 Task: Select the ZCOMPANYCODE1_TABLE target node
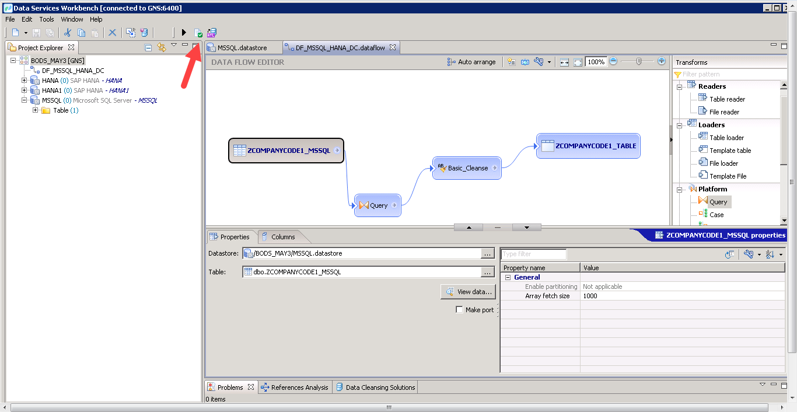click(x=588, y=146)
